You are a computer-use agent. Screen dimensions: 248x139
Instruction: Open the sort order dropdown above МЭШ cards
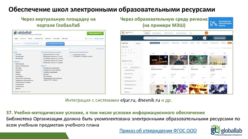227,48
